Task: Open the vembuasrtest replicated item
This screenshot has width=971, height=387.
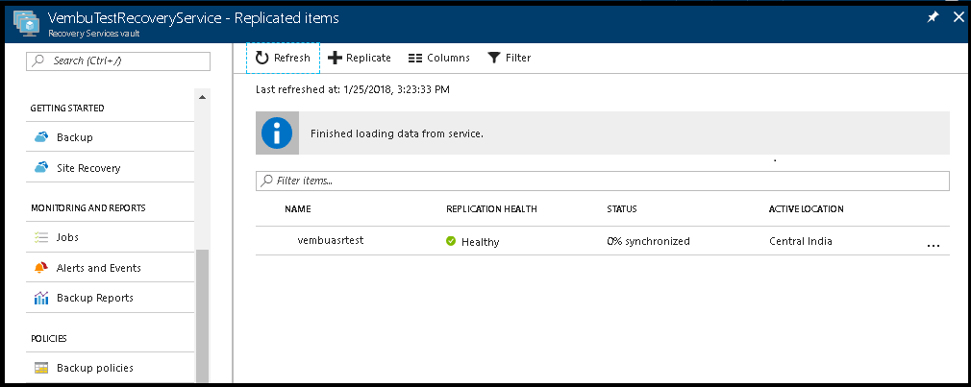Action: coord(330,240)
